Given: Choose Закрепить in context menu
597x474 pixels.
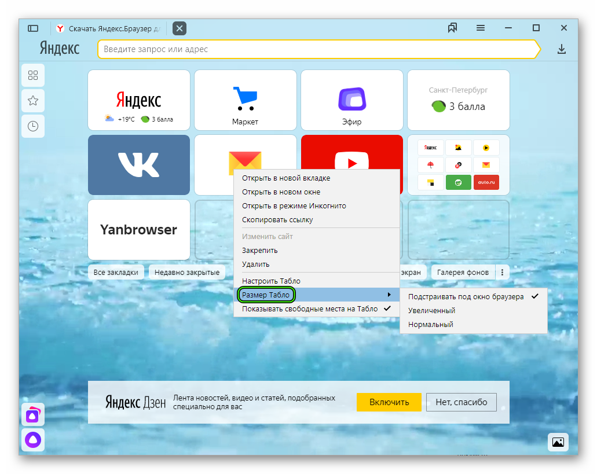Looking at the screenshot, I should coord(316,251).
